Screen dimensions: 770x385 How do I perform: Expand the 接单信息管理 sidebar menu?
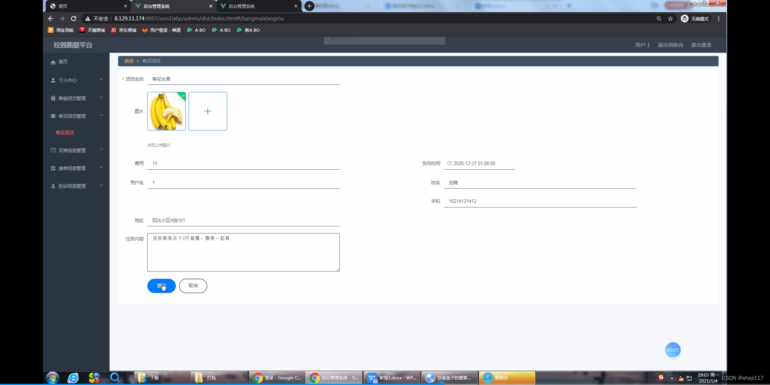click(x=76, y=168)
